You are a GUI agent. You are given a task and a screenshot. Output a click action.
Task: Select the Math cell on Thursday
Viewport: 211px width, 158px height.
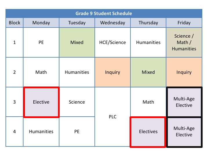(x=148, y=102)
